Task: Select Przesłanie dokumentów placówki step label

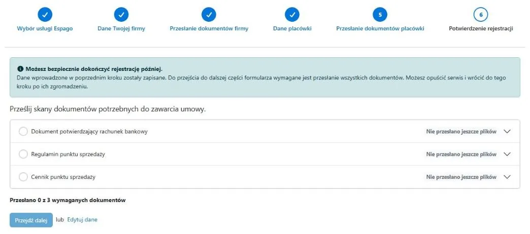Action: pyautogui.click(x=380, y=29)
